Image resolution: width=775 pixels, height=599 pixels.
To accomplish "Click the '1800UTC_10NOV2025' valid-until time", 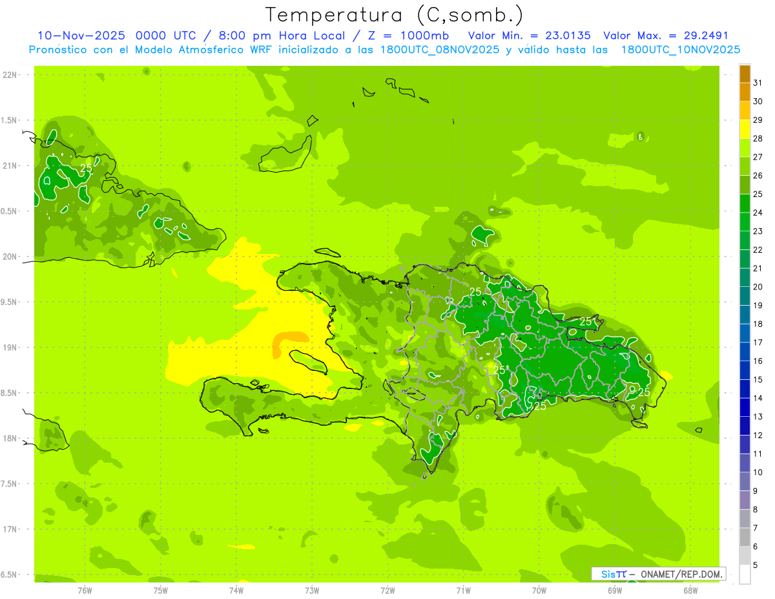I will [681, 50].
